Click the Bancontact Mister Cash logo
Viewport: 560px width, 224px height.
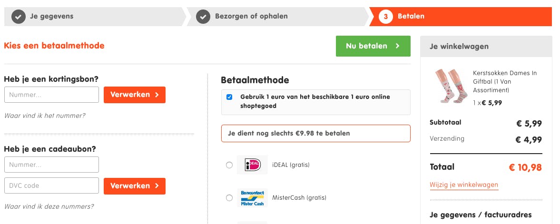tap(252, 198)
